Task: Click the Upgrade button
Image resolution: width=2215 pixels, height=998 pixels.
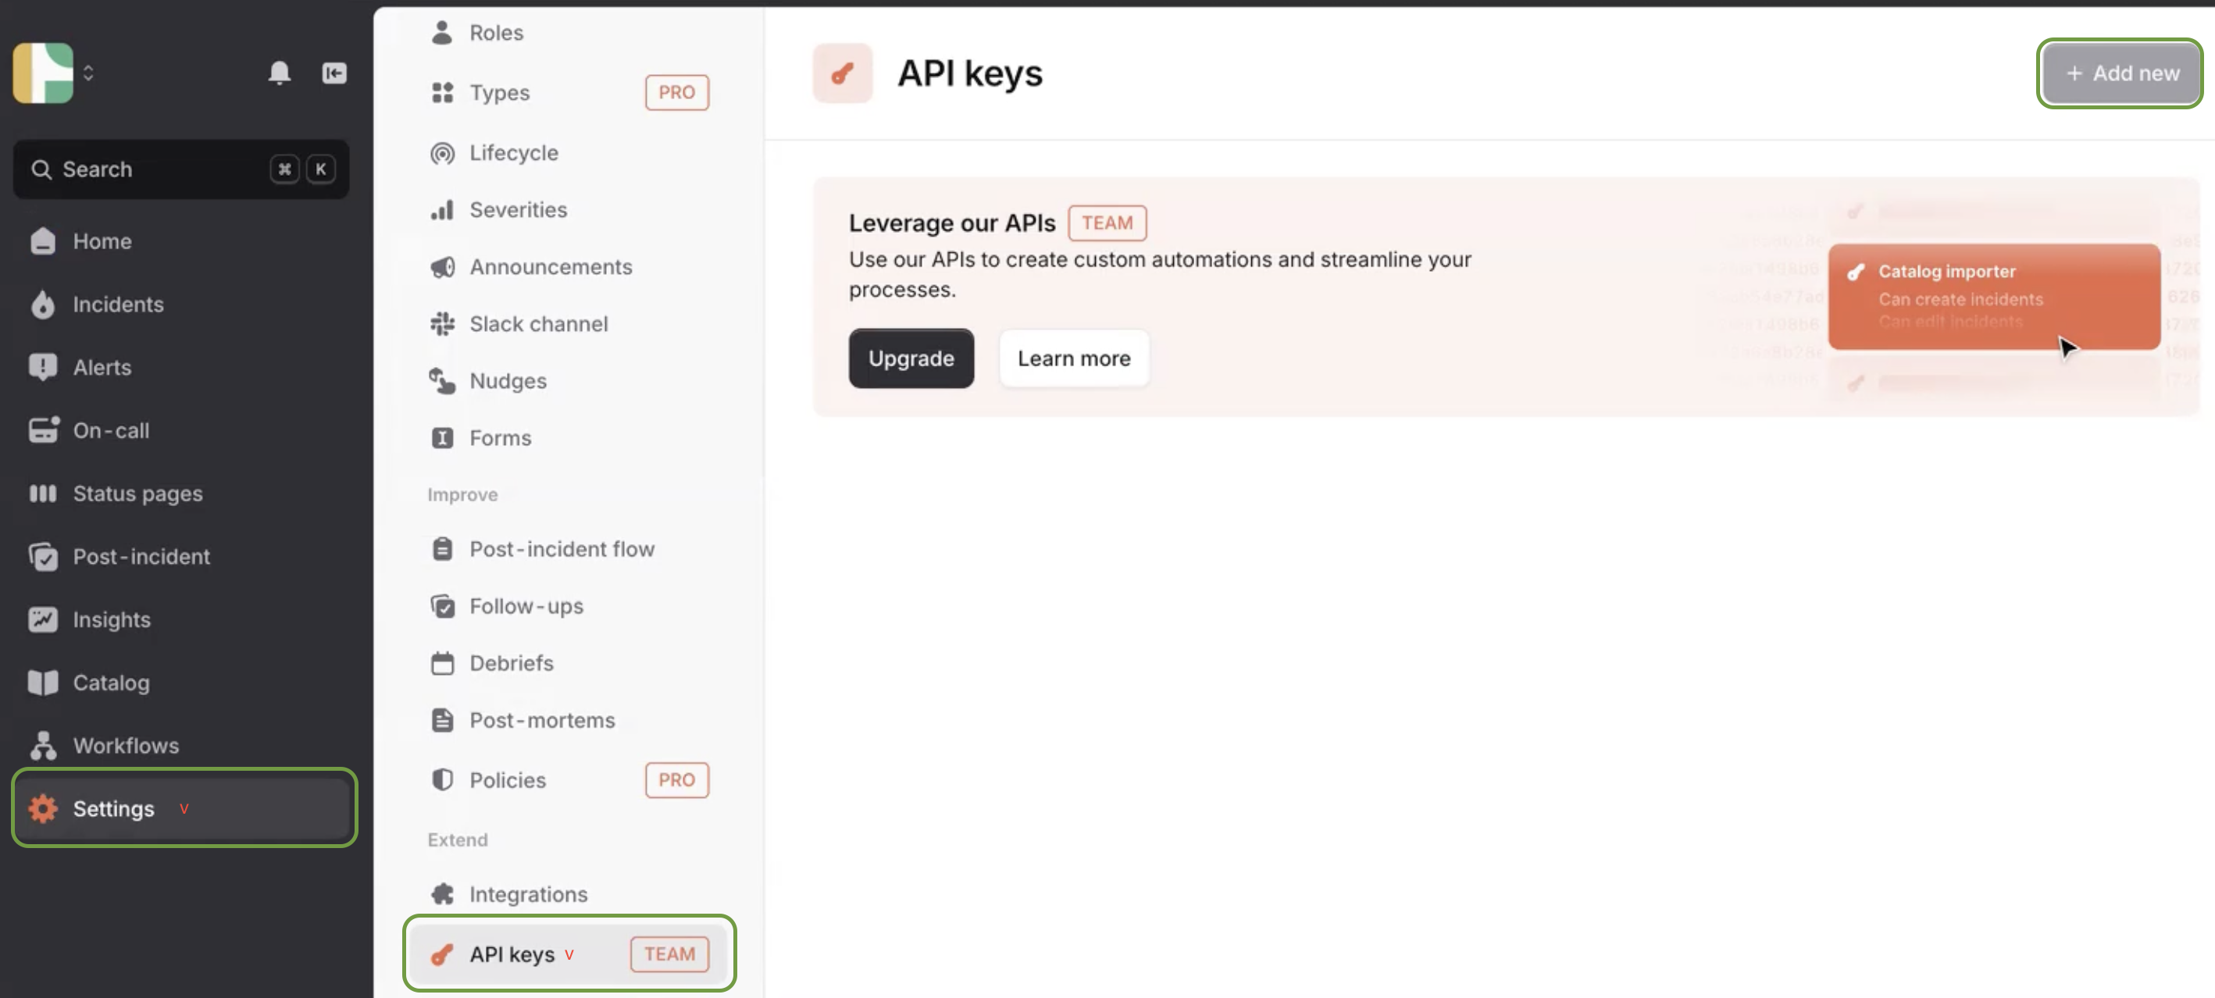Action: (911, 358)
